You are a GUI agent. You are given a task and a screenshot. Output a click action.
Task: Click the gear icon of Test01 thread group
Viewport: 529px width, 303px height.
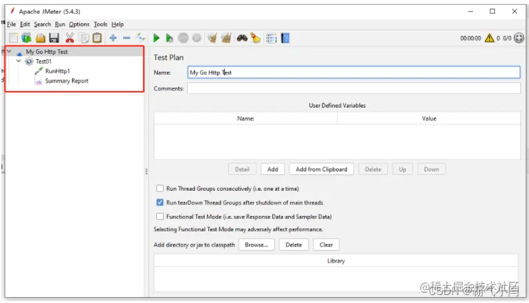coord(29,61)
